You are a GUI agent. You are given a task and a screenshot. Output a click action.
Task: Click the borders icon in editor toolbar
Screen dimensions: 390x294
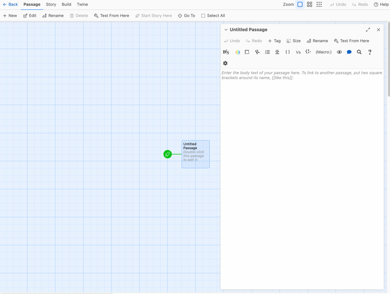pos(247,52)
